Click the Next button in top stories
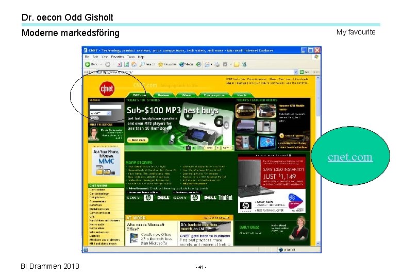This screenshot has height=278, width=402. click(x=226, y=148)
